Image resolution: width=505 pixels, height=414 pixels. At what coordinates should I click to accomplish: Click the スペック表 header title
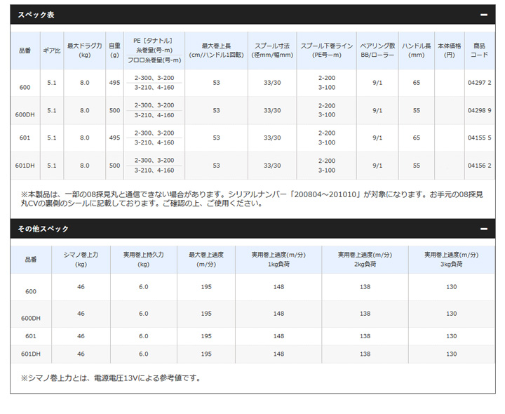36,15
